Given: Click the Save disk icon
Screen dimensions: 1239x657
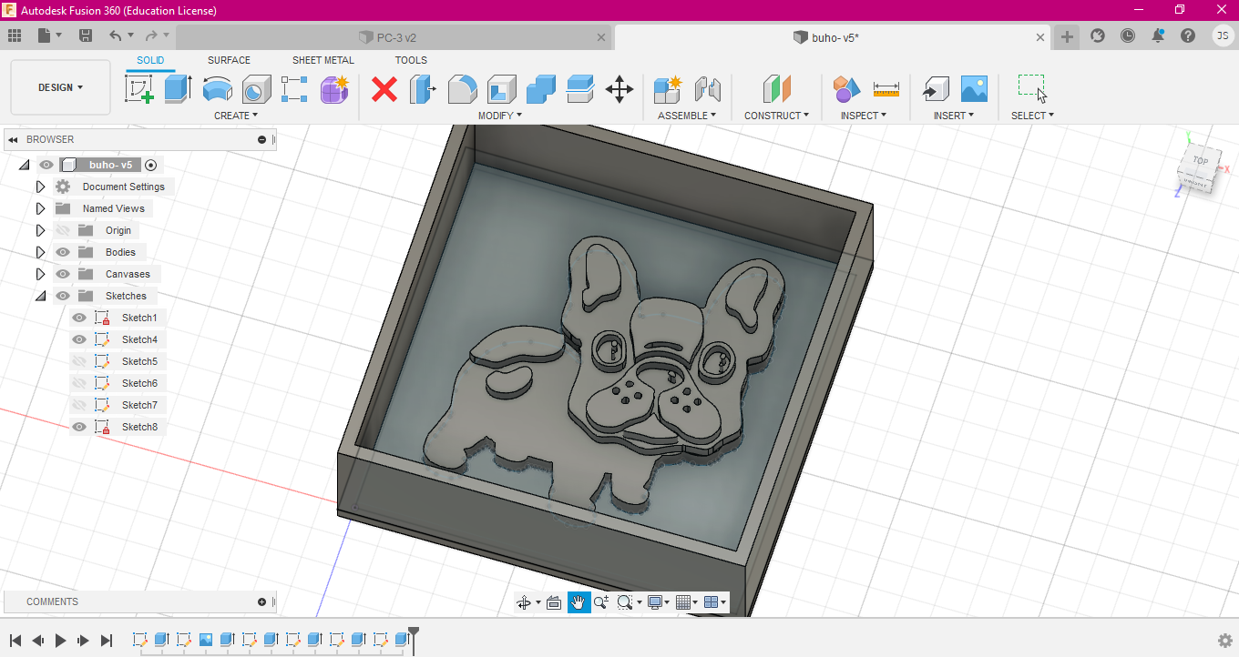Looking at the screenshot, I should (86, 35).
